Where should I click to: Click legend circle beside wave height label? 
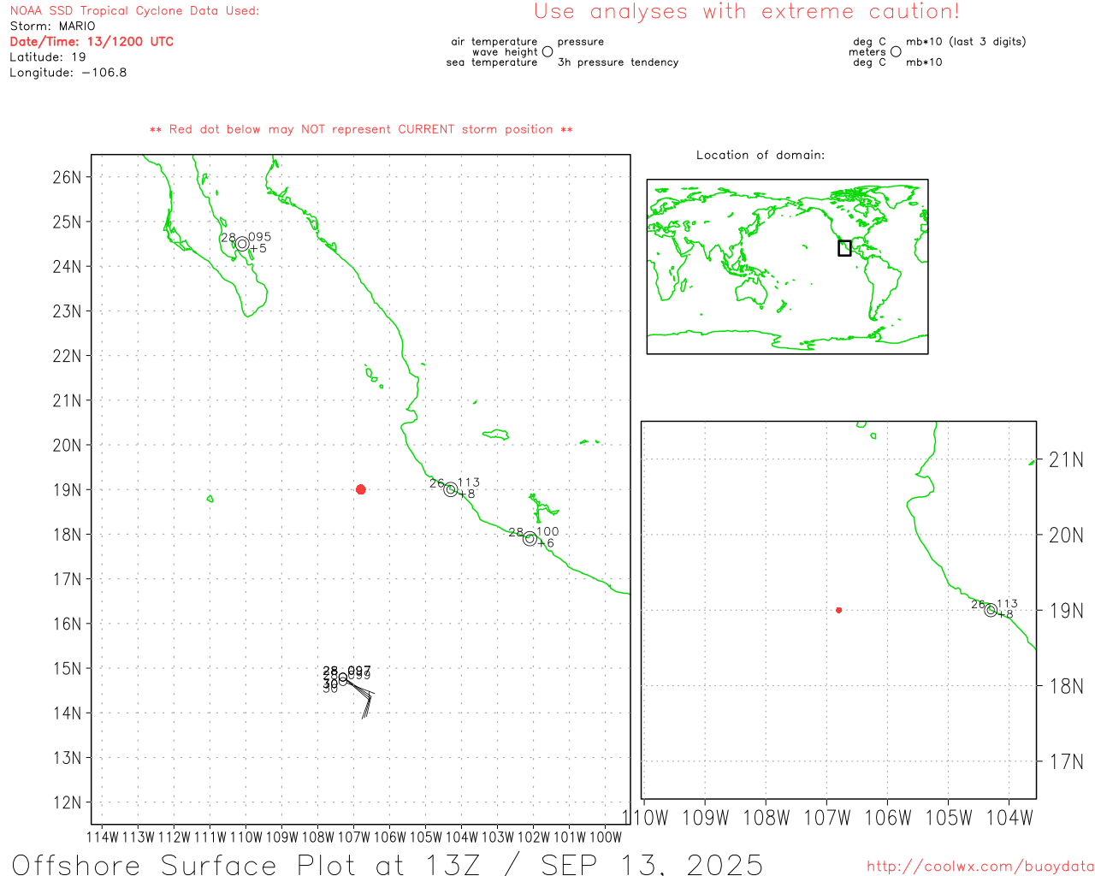coord(547,51)
